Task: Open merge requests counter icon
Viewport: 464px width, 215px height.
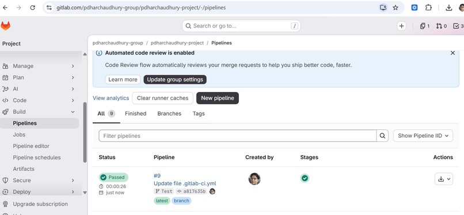Action: 441,26
